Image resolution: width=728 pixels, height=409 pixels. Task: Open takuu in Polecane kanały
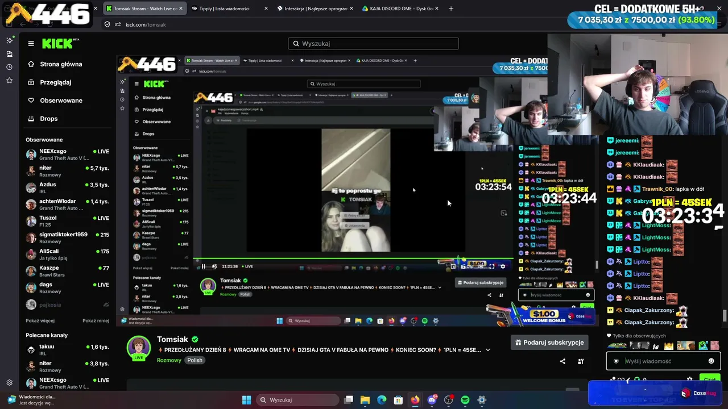[67, 350]
